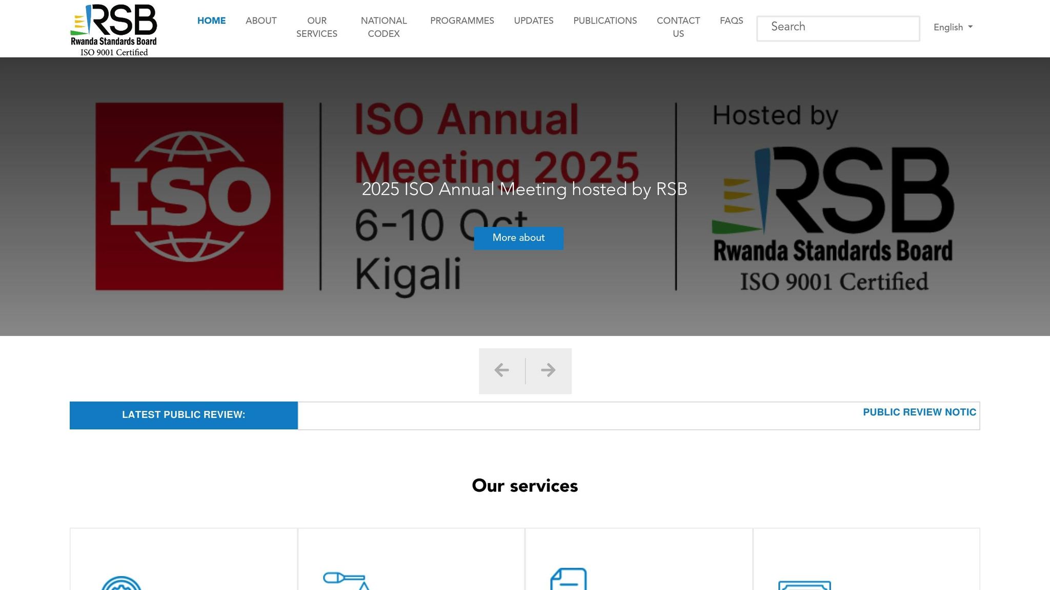
Task: Expand the OUR SERVICES menu
Action: 317,27
